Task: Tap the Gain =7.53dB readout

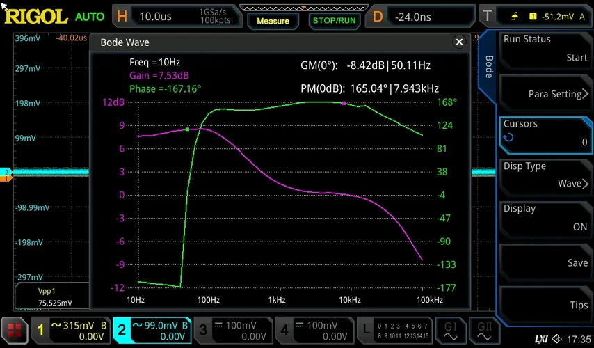Action: (159, 75)
